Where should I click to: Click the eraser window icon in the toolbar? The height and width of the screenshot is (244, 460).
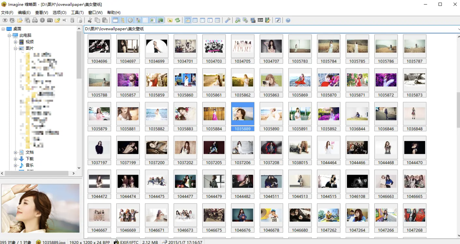(278, 20)
